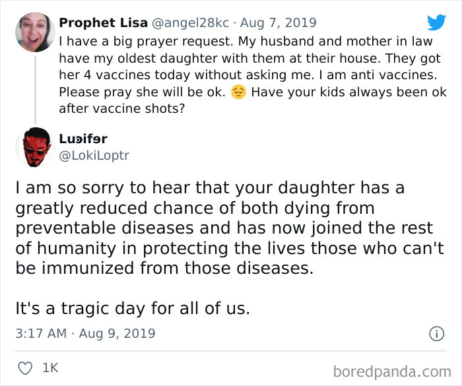The width and height of the screenshot is (462, 386).
Task: Click the pensive face emoji
Action: click(238, 93)
